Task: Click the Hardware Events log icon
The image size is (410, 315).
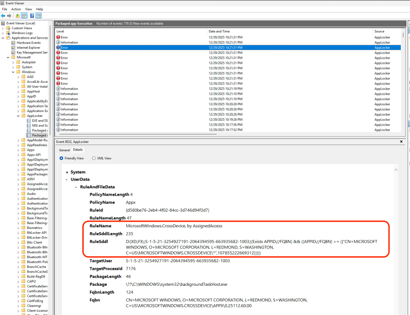Action: point(14,43)
